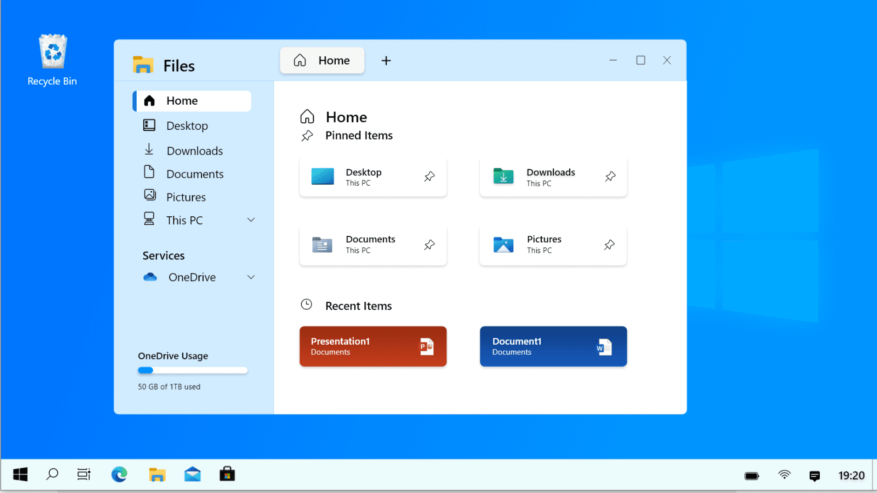877x493 pixels.
Task: Open the Presentation1 recent file
Action: tap(372, 346)
